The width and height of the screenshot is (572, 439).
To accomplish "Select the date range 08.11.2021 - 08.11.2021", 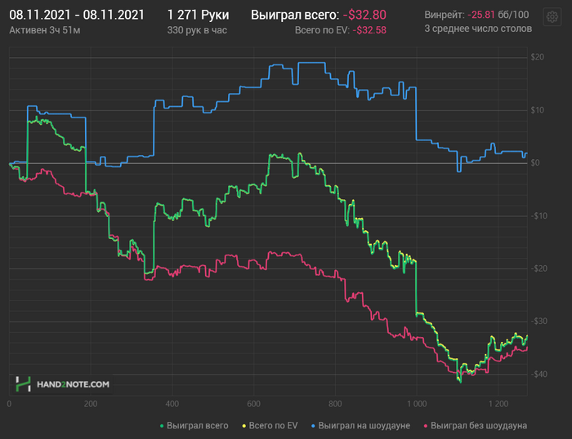I will [77, 15].
